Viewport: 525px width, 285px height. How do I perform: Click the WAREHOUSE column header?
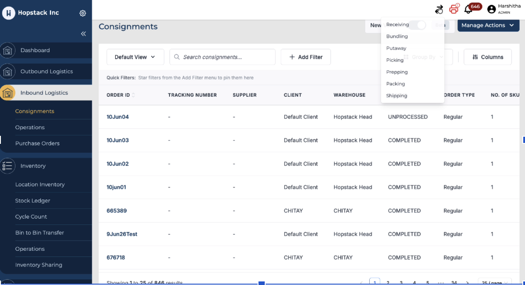point(349,95)
